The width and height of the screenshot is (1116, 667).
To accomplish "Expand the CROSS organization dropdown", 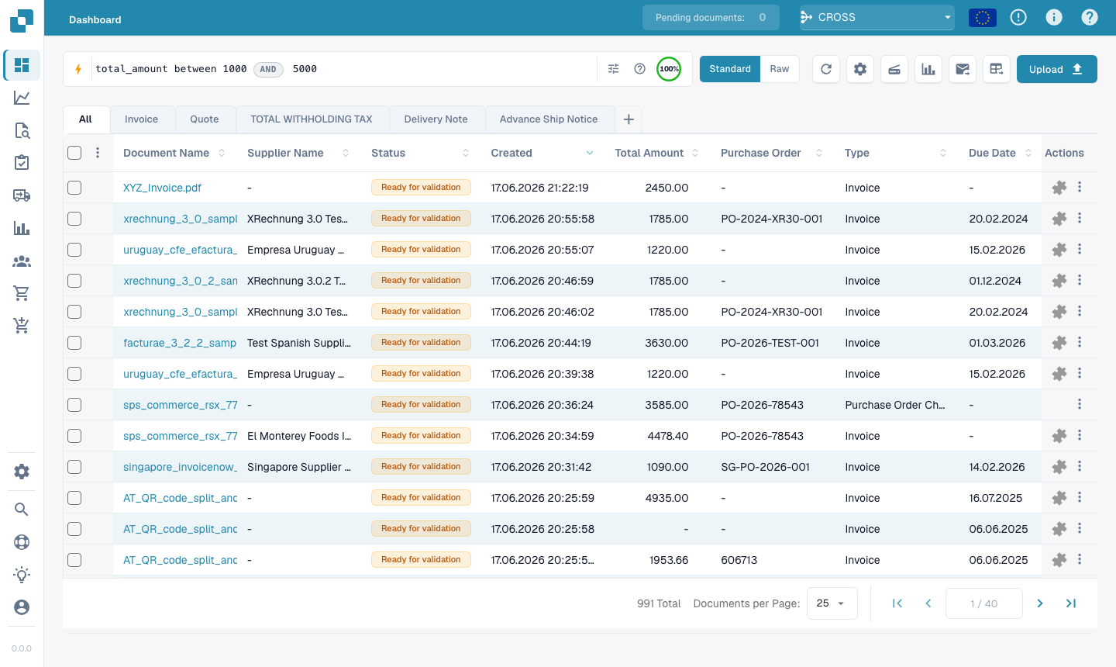I will [x=877, y=17].
